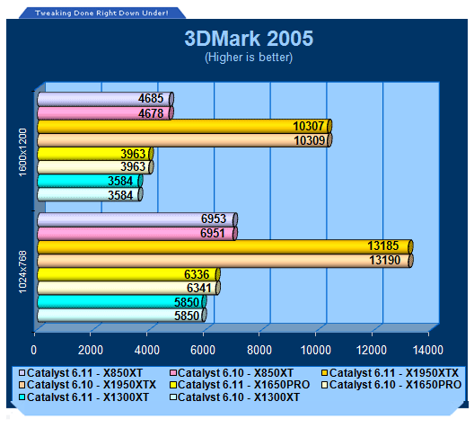
Task: Click legend text 'Catalyst 6.11 - X1300XT'
Action: coord(88,397)
